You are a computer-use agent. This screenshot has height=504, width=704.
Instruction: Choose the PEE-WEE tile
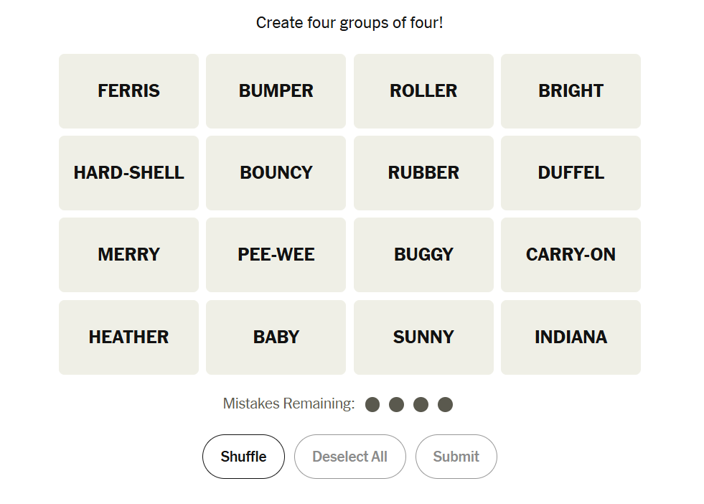click(x=276, y=255)
